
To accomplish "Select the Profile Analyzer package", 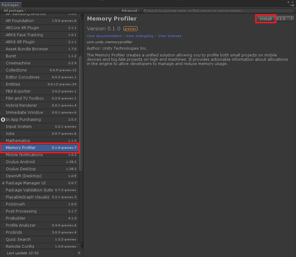I will (39, 225).
